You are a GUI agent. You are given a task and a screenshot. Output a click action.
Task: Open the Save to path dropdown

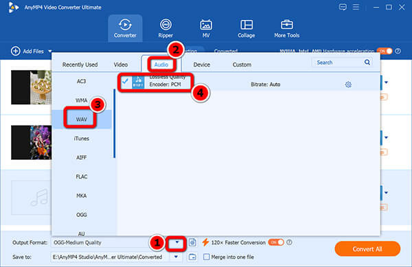coord(176,257)
